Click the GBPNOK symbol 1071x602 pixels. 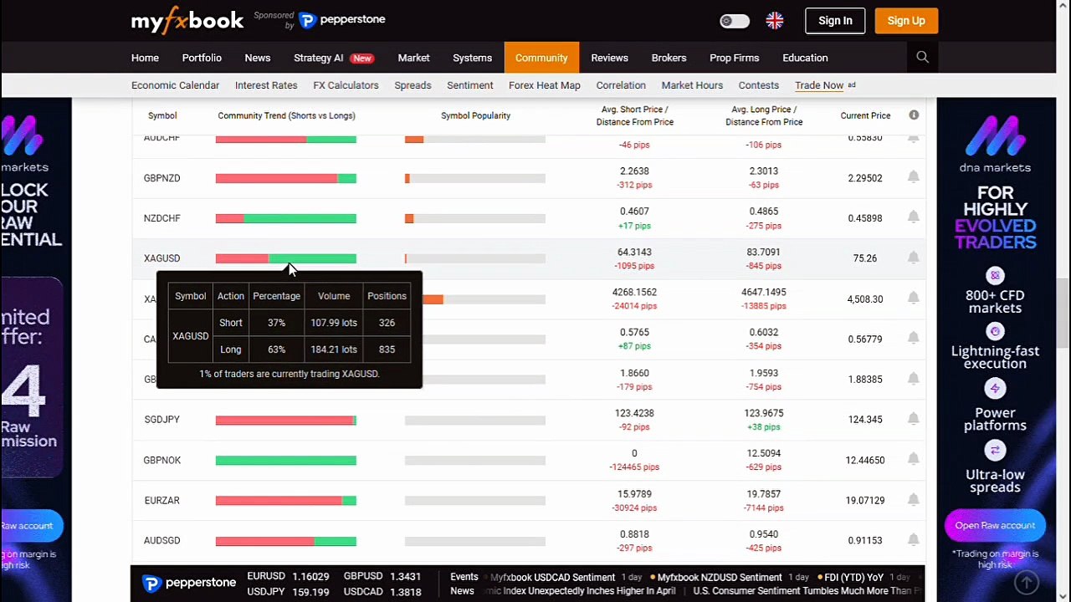[x=161, y=460]
